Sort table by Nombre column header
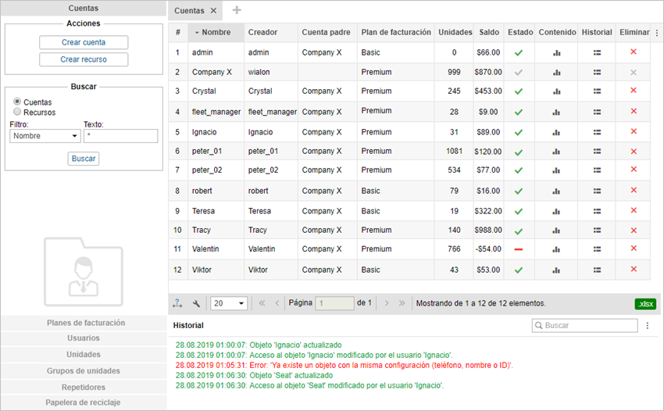 tap(216, 33)
